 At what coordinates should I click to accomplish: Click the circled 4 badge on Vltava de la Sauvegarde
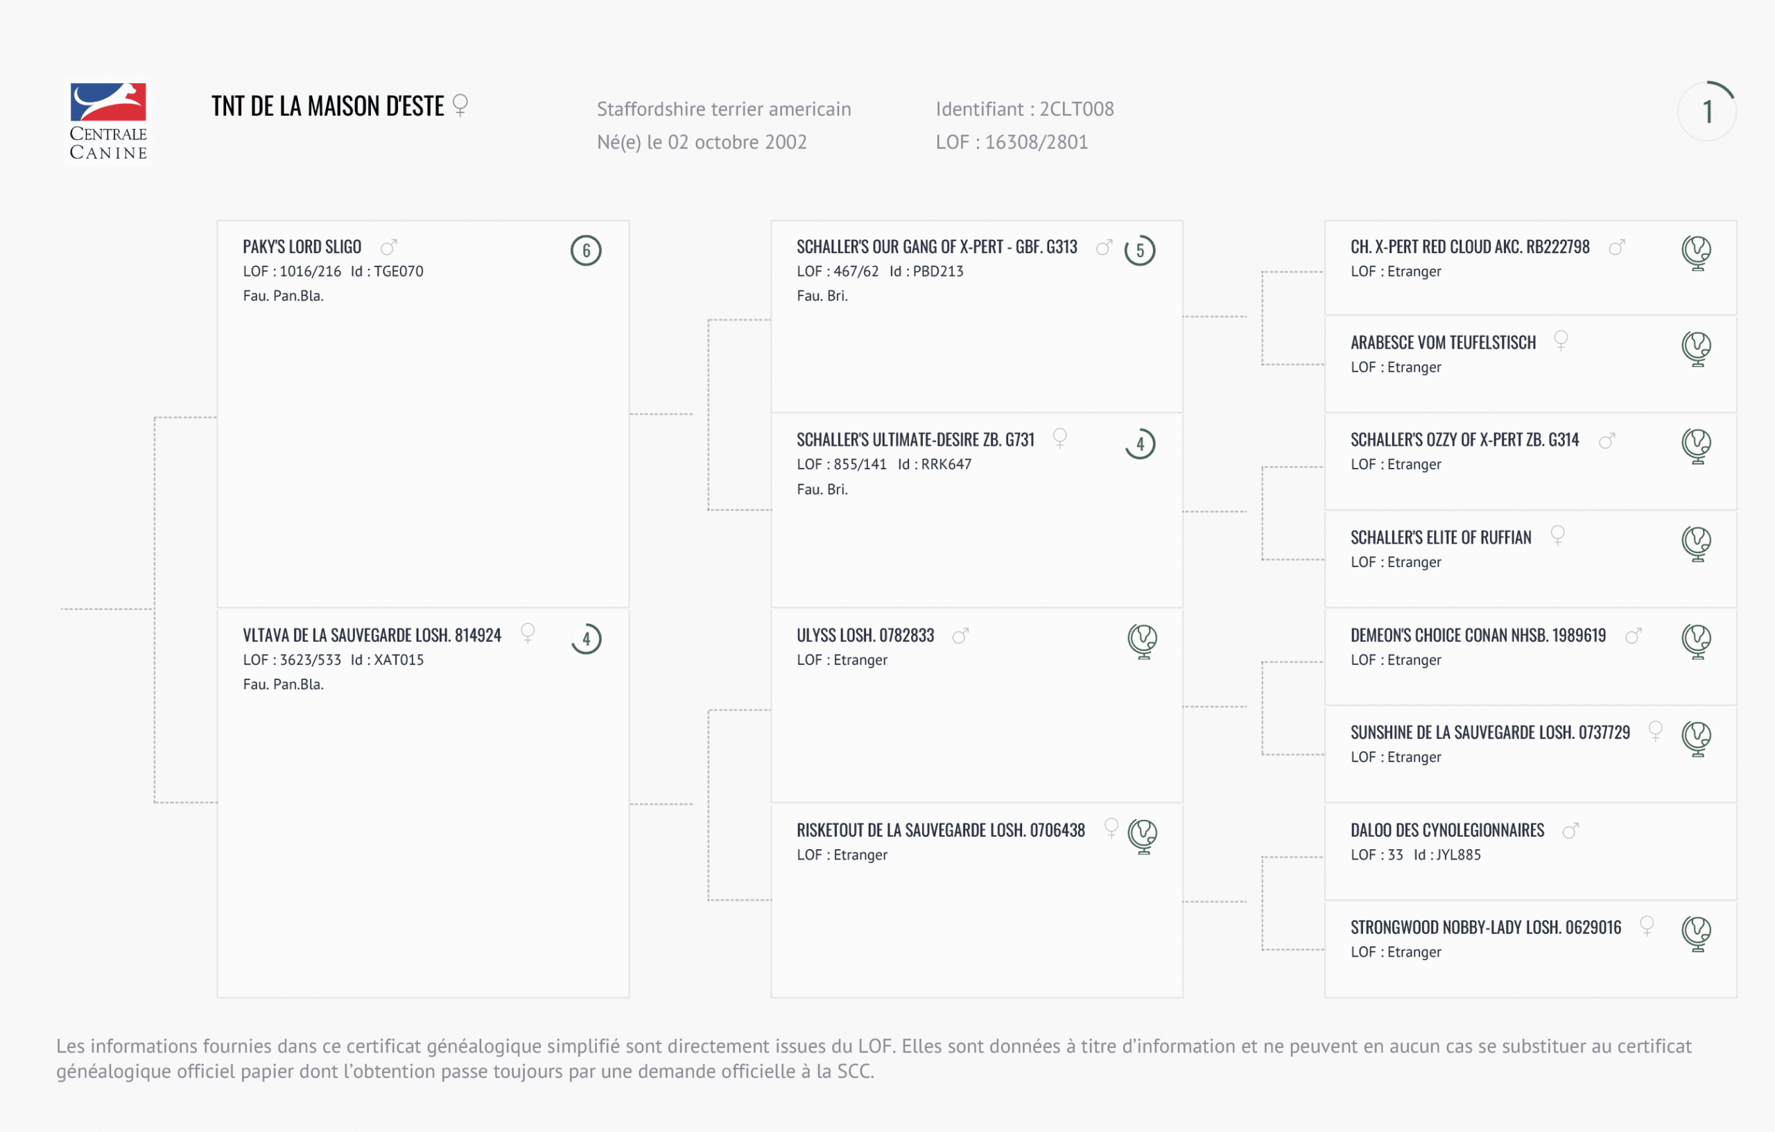pos(586,639)
